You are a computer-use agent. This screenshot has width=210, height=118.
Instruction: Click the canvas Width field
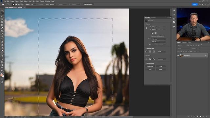[x=154, y=27]
